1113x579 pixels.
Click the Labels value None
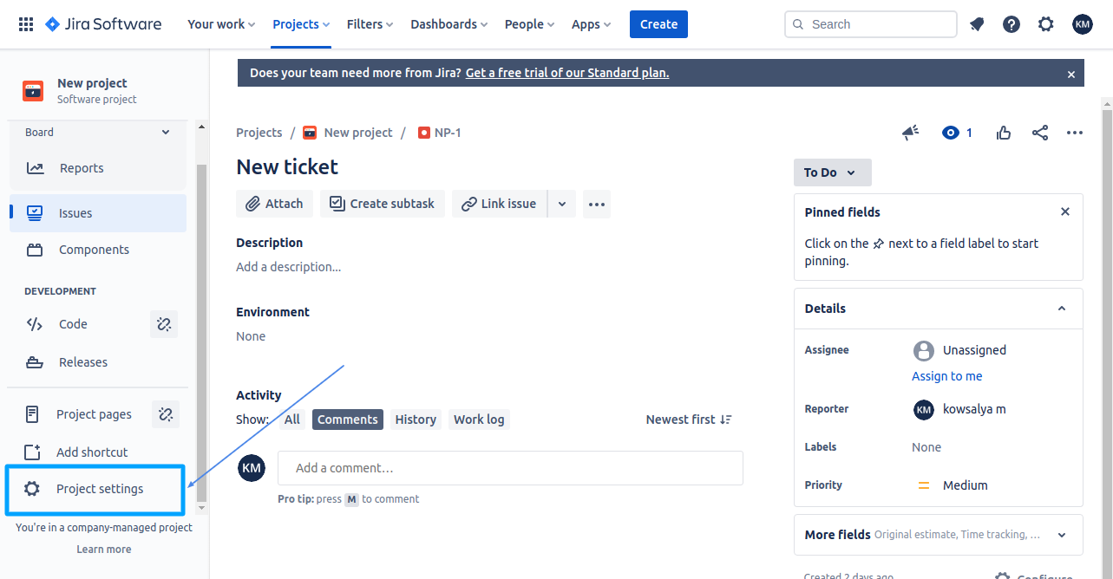926,447
